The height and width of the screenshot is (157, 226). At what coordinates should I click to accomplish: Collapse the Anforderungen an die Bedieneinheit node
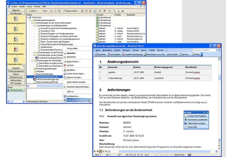tap(34, 26)
